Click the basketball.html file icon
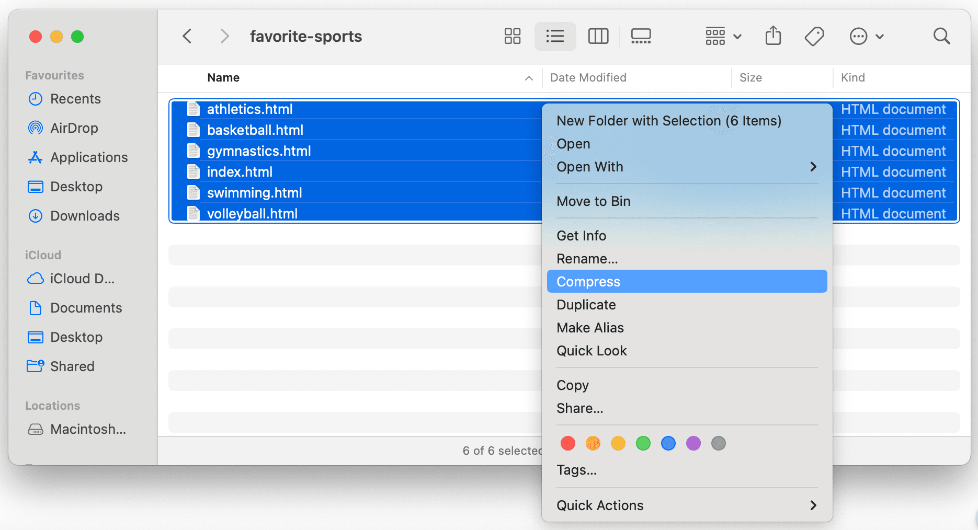978x530 pixels. tap(194, 130)
